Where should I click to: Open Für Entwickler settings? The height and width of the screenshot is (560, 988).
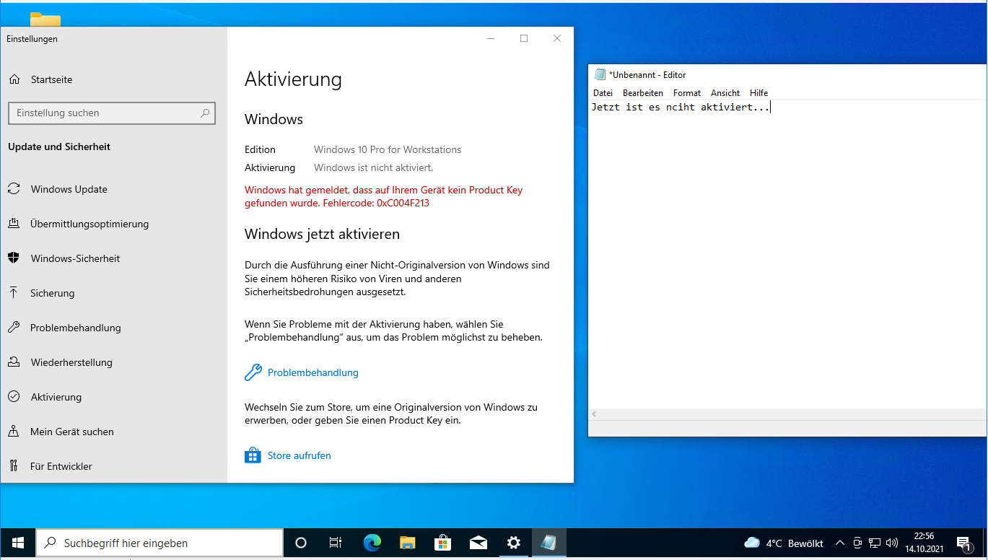click(x=61, y=466)
